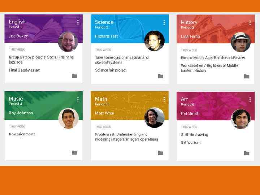Open the Music class folder icon
The height and width of the screenshot is (195, 260).
74,152
